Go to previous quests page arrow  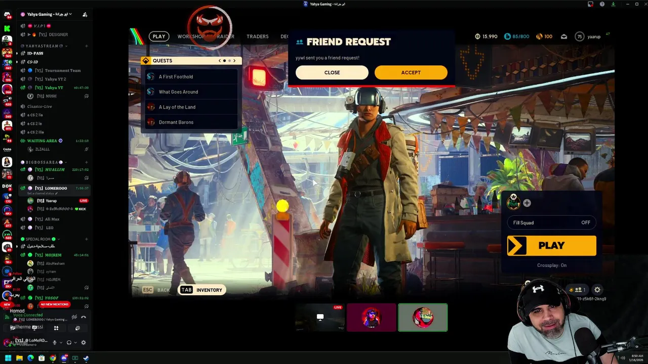[x=220, y=61]
